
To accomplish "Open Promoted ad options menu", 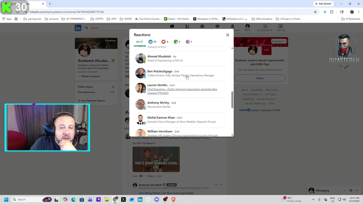I will (x=284, y=41).
